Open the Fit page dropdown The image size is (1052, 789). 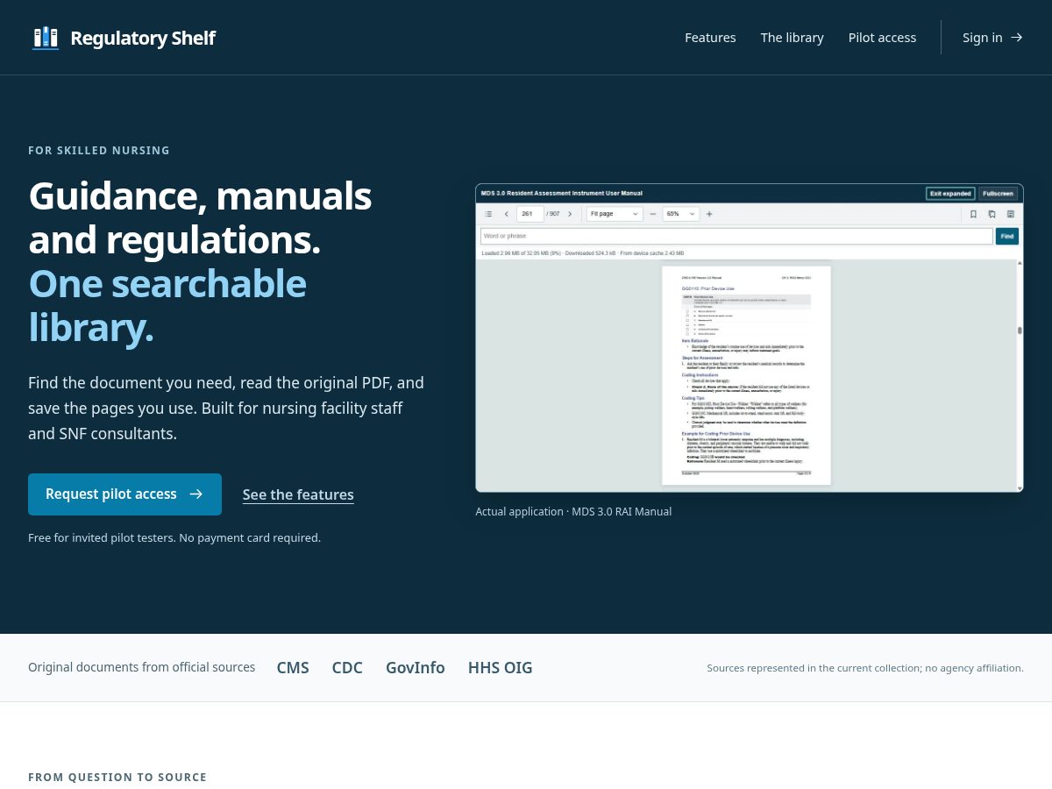(615, 214)
